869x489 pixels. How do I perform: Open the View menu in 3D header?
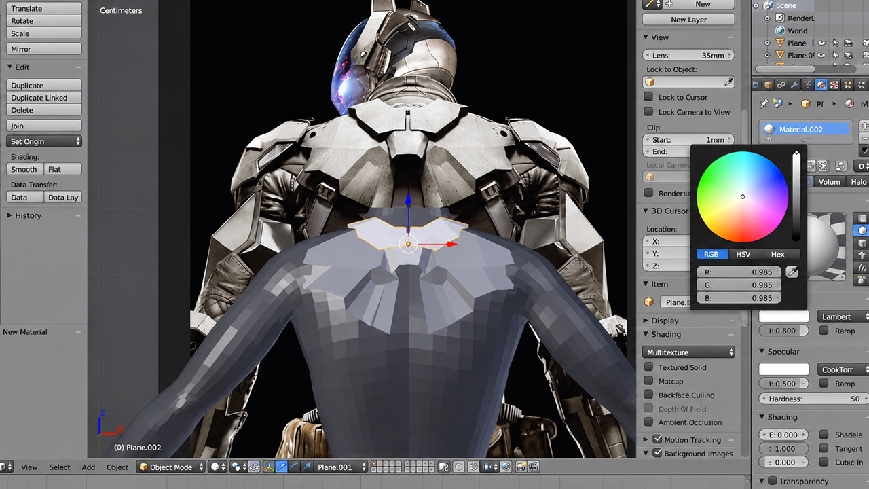[x=29, y=467]
